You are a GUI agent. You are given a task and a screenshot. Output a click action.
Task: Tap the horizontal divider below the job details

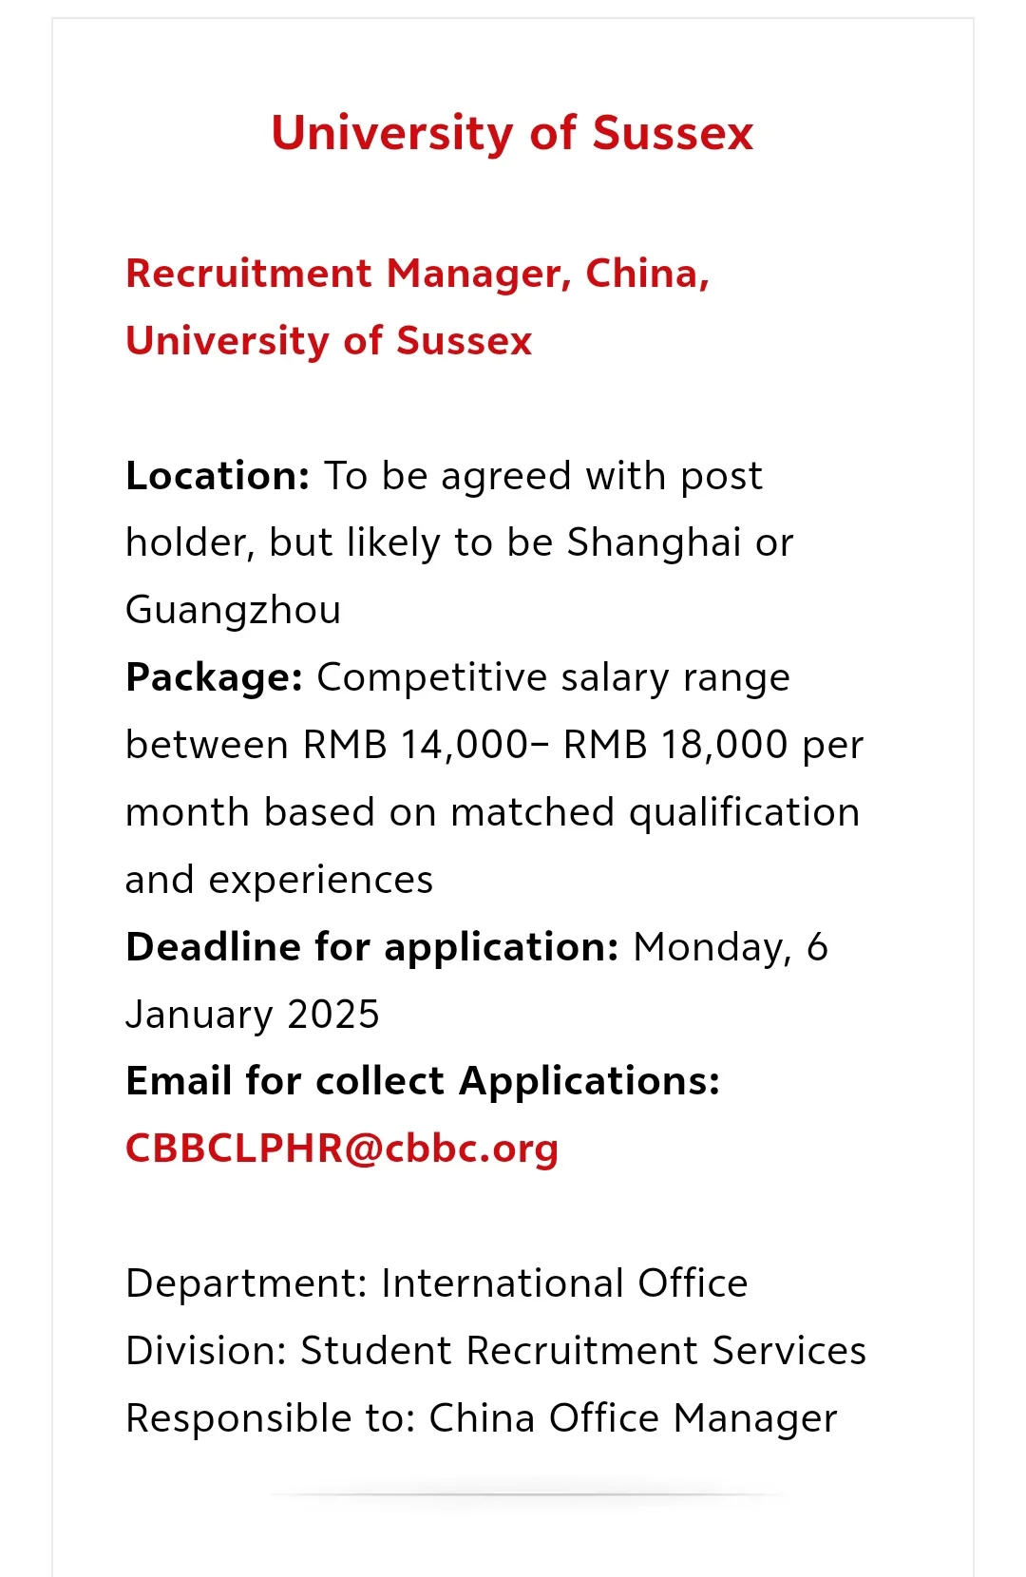pyautogui.click(x=527, y=1494)
